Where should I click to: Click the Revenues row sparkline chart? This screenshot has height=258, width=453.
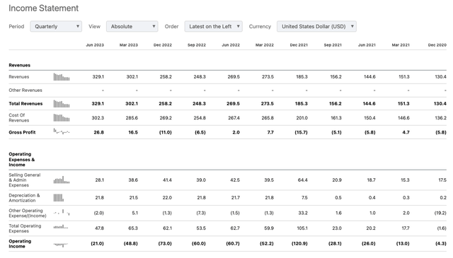pos(62,77)
